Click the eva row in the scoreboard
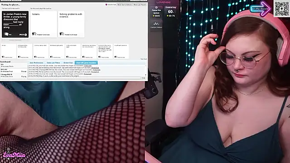Screen dimensions: 290x163 point(14,65)
